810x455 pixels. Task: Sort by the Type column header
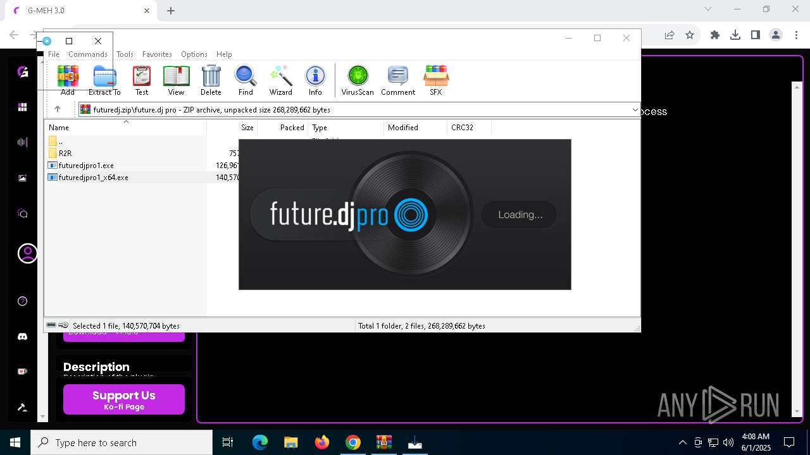[x=346, y=128]
